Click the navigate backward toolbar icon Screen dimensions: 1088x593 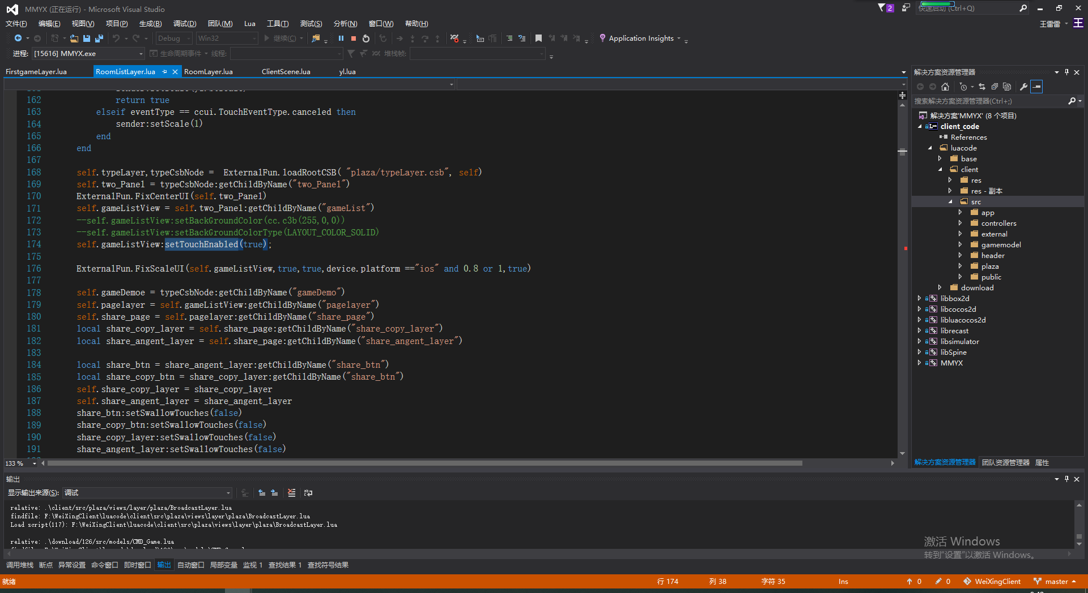pos(18,38)
